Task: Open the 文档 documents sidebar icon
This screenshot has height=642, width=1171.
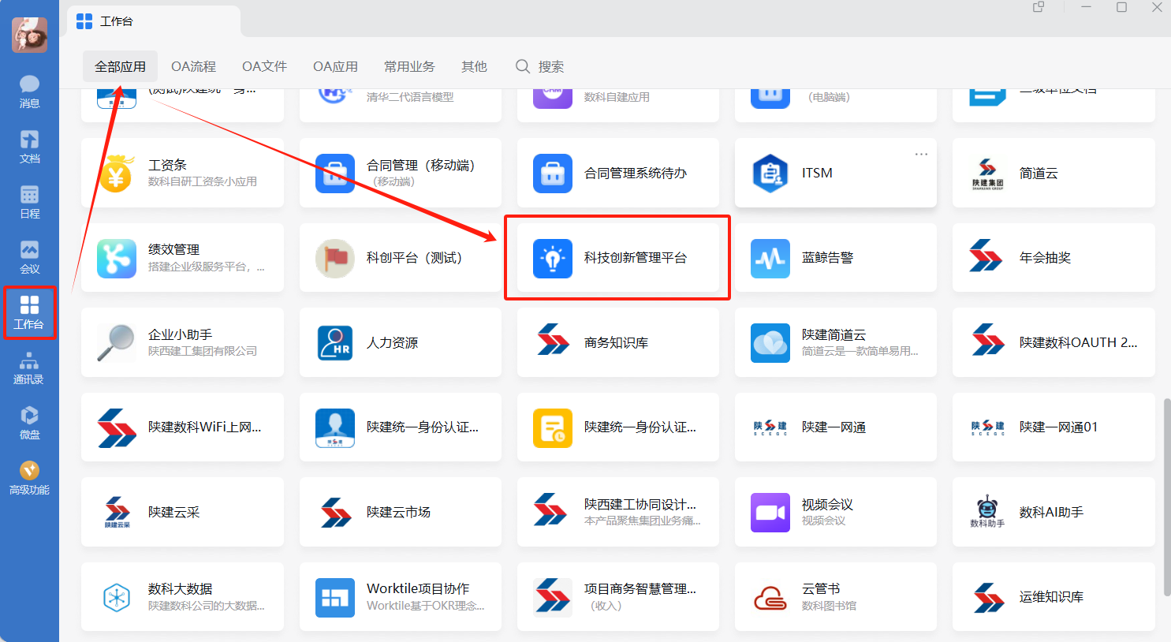Action: pyautogui.click(x=29, y=147)
